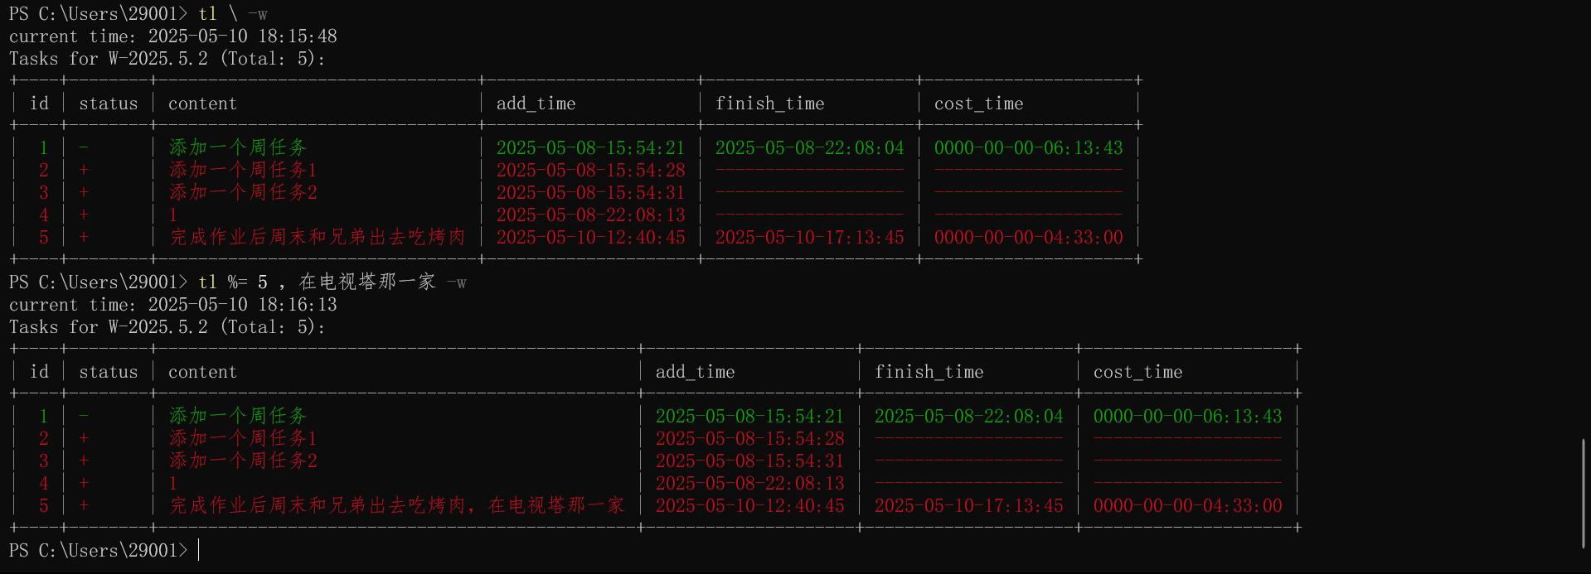Click 'content' header in the upper table
Viewport: 1591px width, 574px height.
tap(202, 104)
